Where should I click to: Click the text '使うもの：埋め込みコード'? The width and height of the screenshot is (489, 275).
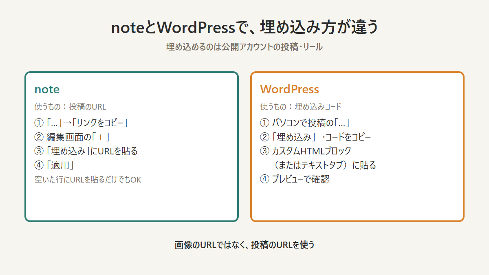[301, 107]
